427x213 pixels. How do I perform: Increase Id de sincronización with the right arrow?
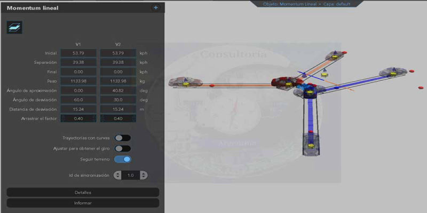144,175
